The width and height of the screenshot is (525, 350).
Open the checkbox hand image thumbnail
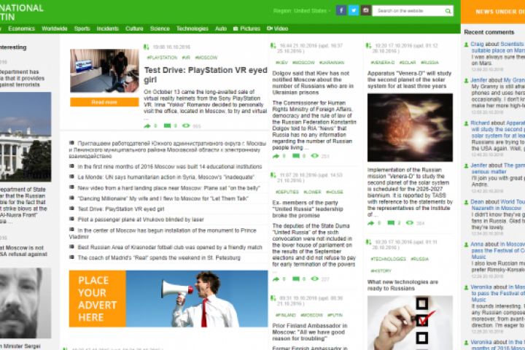click(x=410, y=322)
